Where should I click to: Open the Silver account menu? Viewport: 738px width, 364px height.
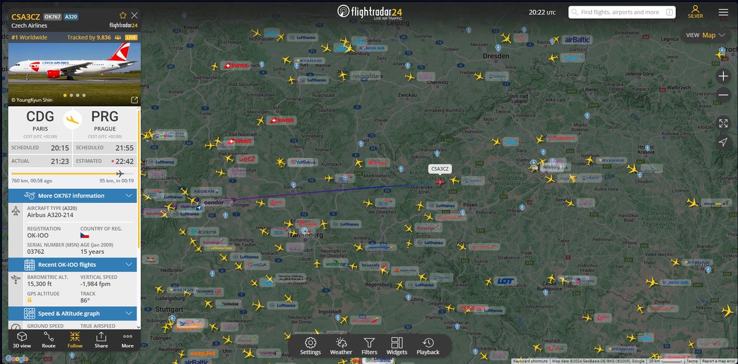coord(696,12)
